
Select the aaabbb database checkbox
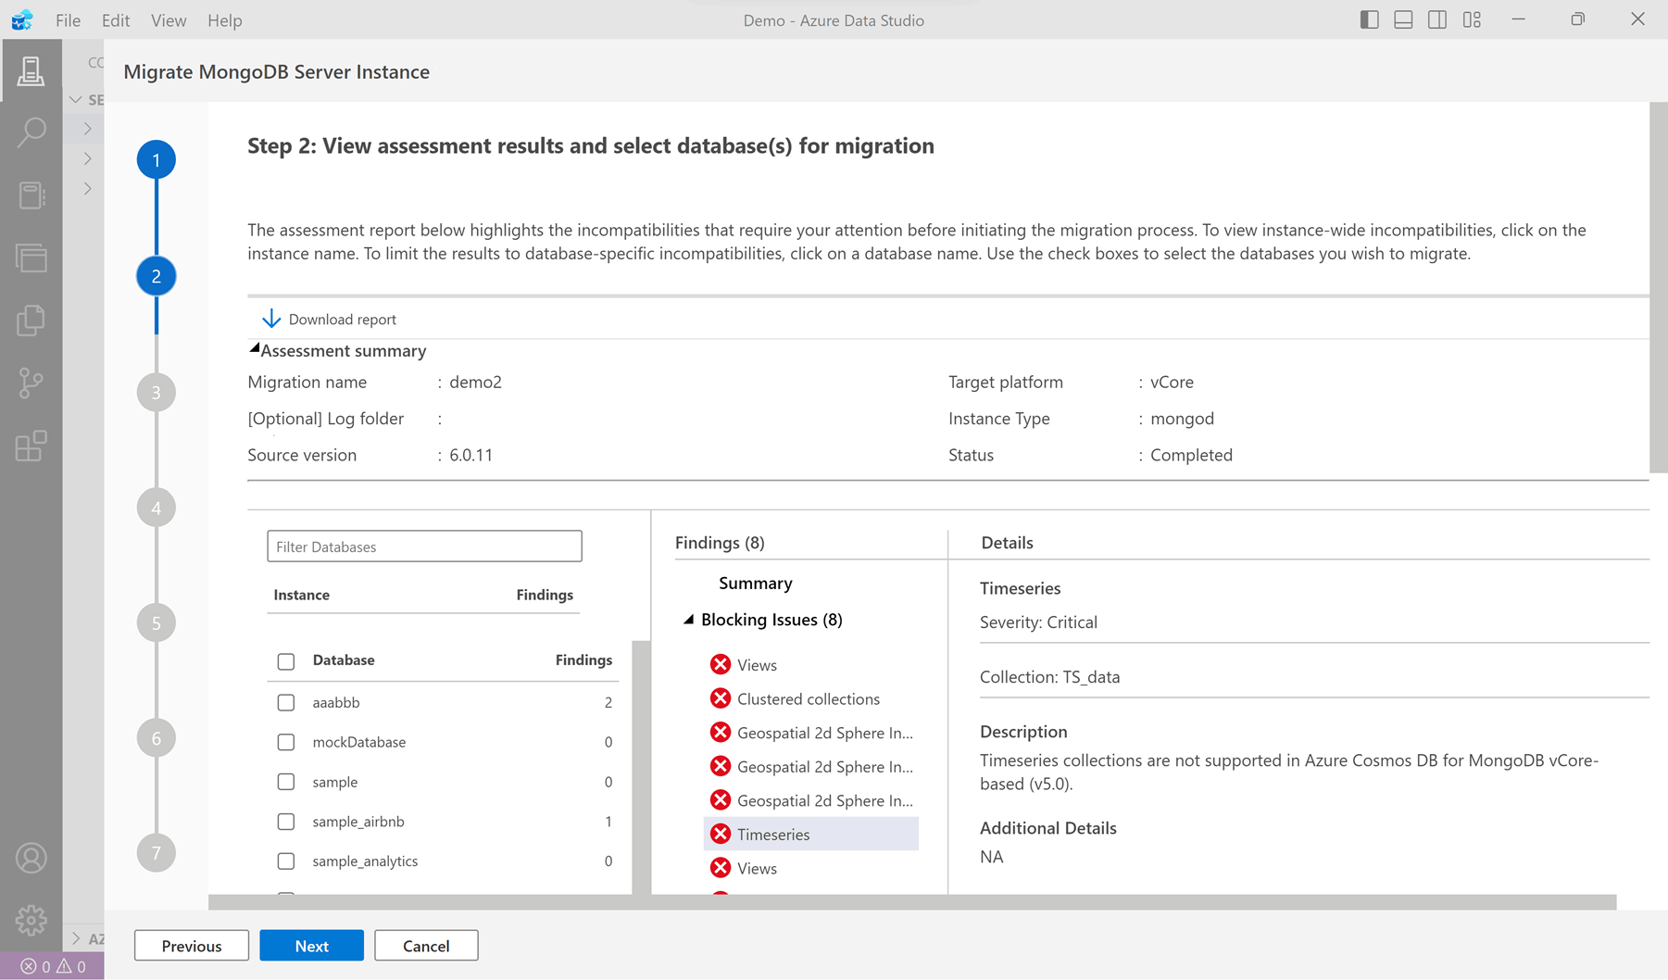[285, 702]
